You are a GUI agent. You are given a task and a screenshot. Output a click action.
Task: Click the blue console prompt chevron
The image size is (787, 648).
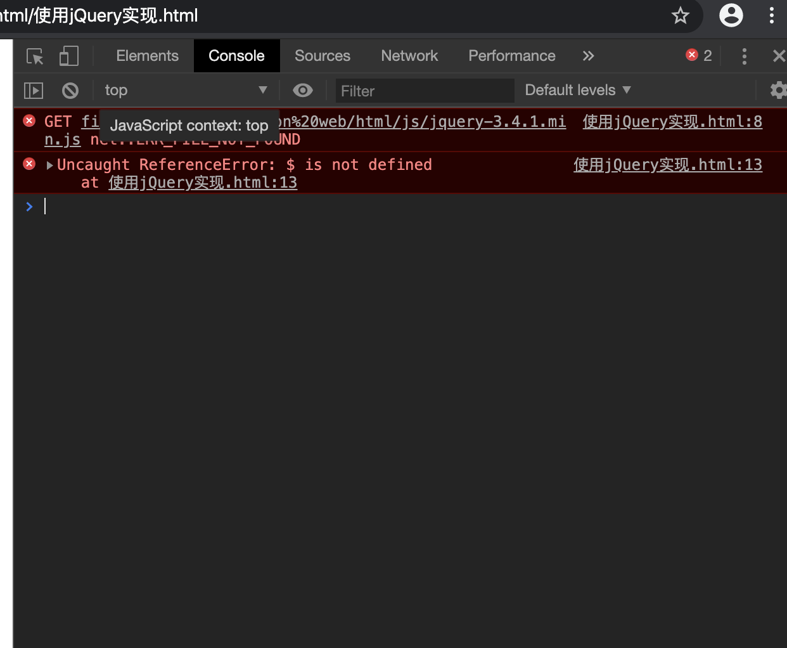[29, 207]
